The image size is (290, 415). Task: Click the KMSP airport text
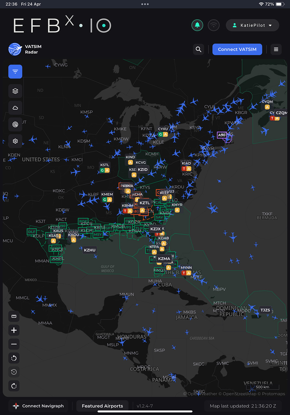click(87, 112)
